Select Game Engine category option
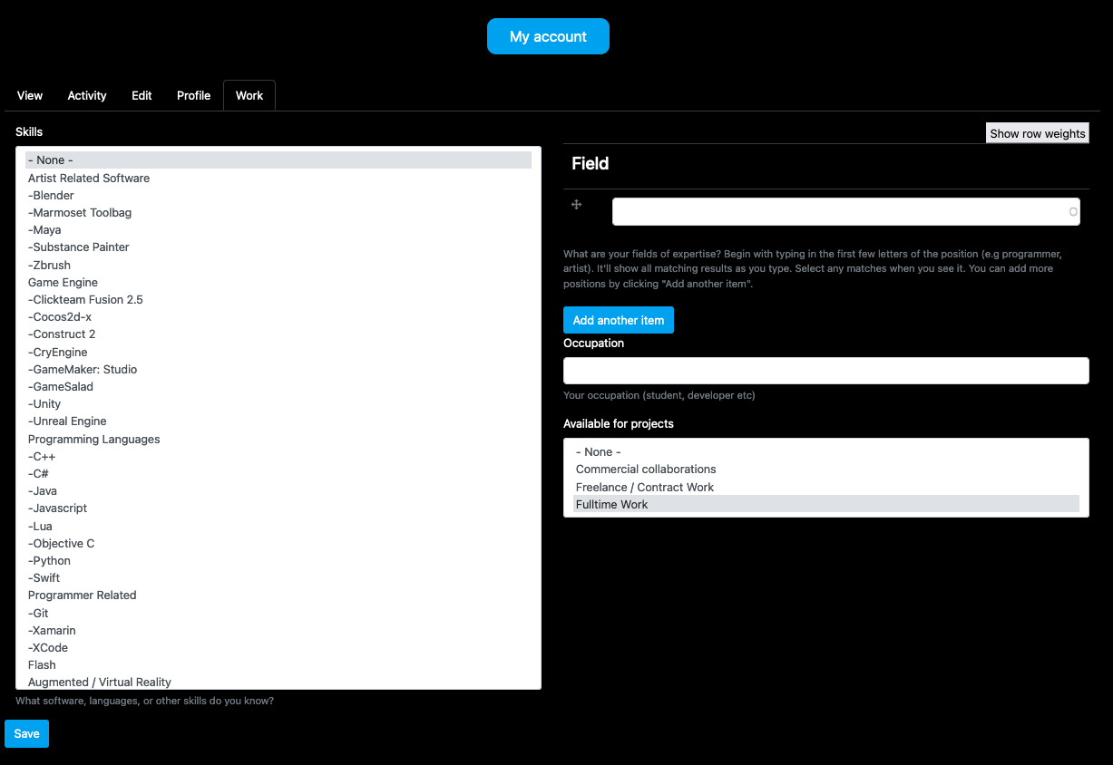1113x765 pixels. click(x=278, y=283)
